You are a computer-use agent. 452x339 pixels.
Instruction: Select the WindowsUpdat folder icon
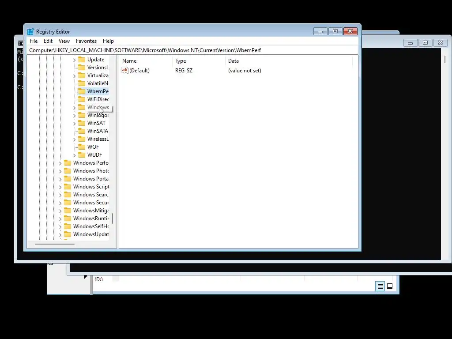(x=68, y=234)
